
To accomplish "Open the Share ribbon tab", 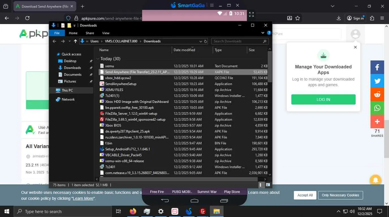I will coord(90,33).
